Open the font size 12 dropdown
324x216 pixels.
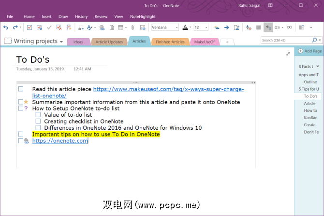point(206,27)
